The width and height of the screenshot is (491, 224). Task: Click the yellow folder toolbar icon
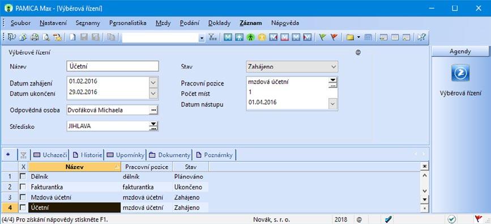pyautogui.click(x=350, y=37)
